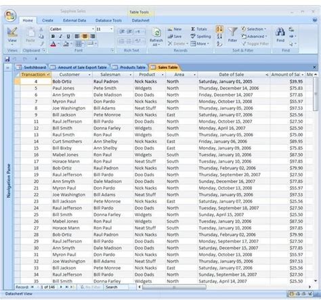Click the vertical scrollbar thumb

click(x=316, y=93)
